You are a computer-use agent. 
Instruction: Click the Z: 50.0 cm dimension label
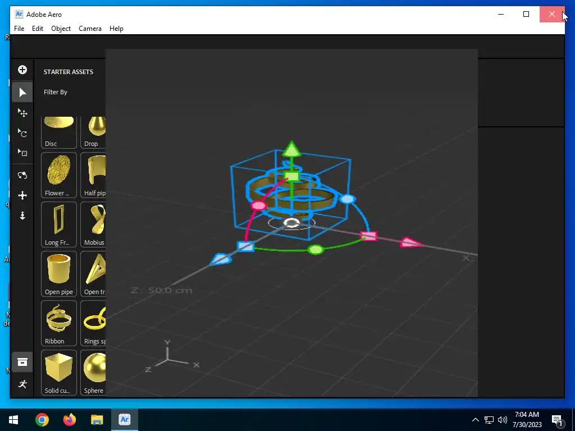(x=161, y=290)
